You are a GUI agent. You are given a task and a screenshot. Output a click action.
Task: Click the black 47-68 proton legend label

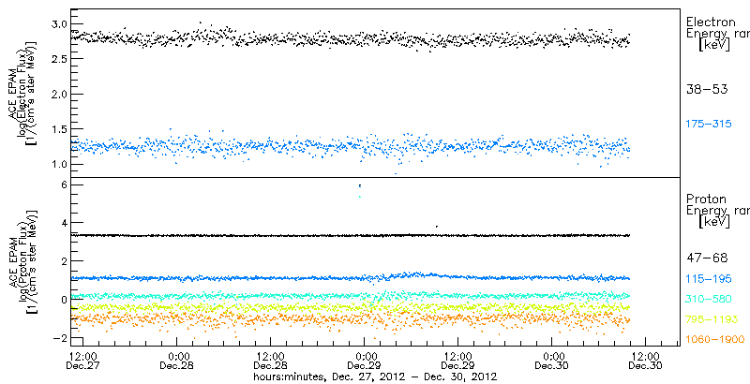coord(707,258)
